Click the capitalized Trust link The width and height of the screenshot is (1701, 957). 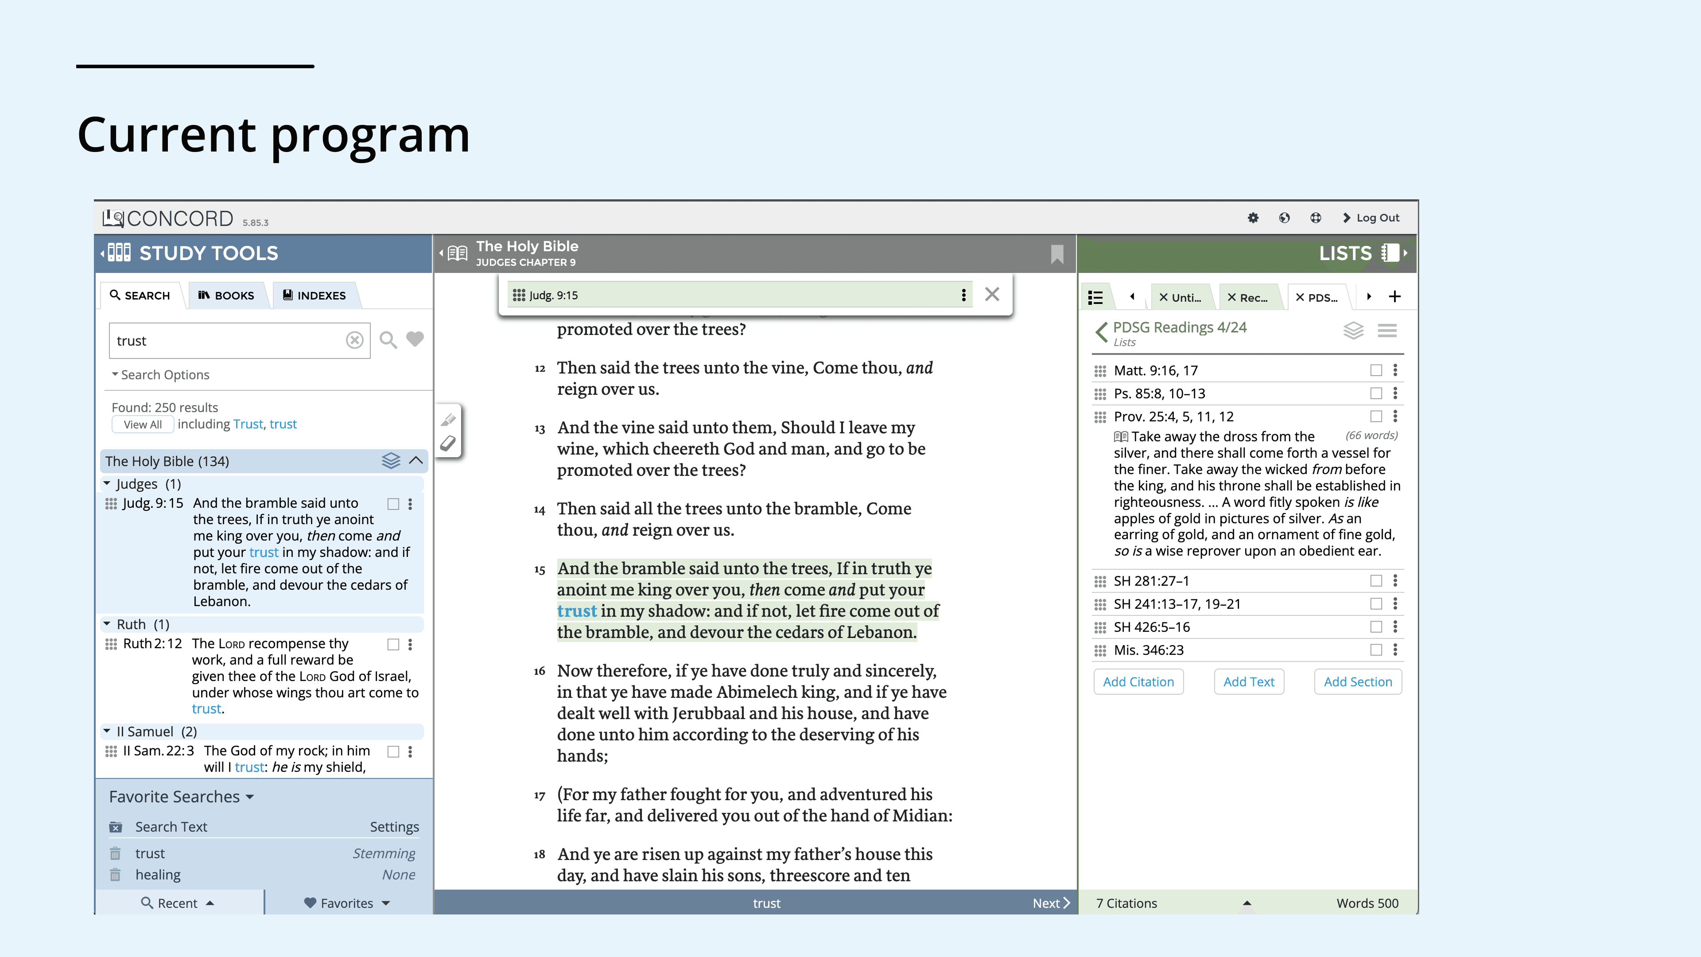[x=248, y=424]
